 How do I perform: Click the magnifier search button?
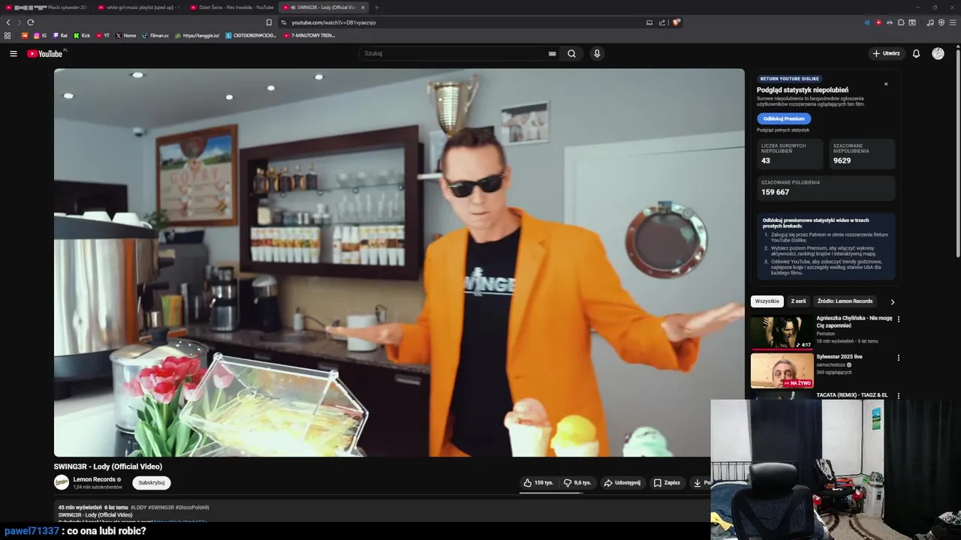(x=571, y=54)
